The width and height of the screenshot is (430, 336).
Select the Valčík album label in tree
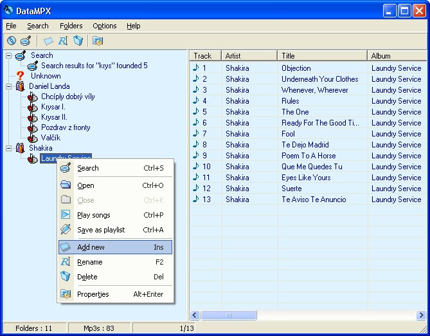pos(51,138)
